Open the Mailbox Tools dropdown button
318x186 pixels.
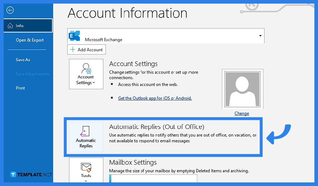pyautogui.click(x=86, y=170)
